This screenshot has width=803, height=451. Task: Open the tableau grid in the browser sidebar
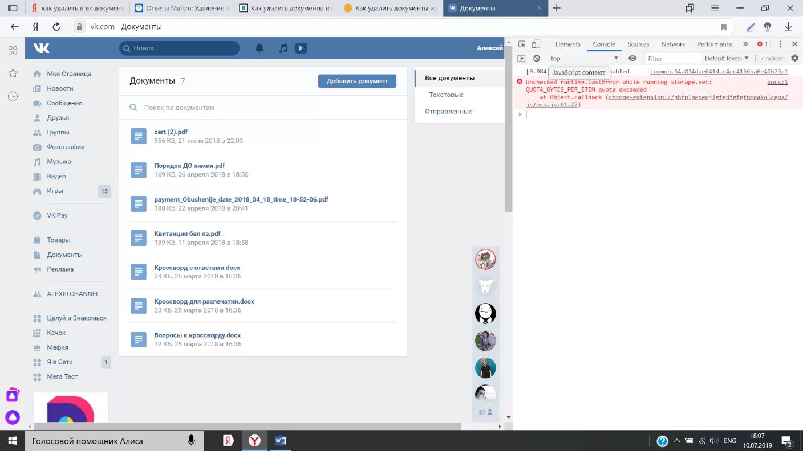click(13, 50)
